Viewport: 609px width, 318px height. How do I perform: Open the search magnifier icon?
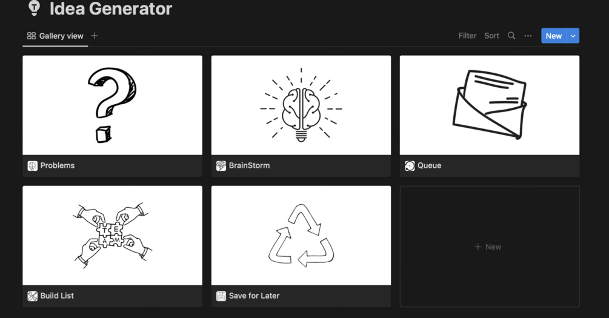(x=511, y=36)
